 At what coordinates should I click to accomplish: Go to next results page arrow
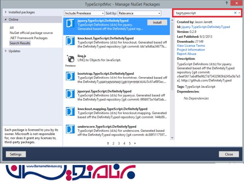pyautogui.click(x=135, y=143)
